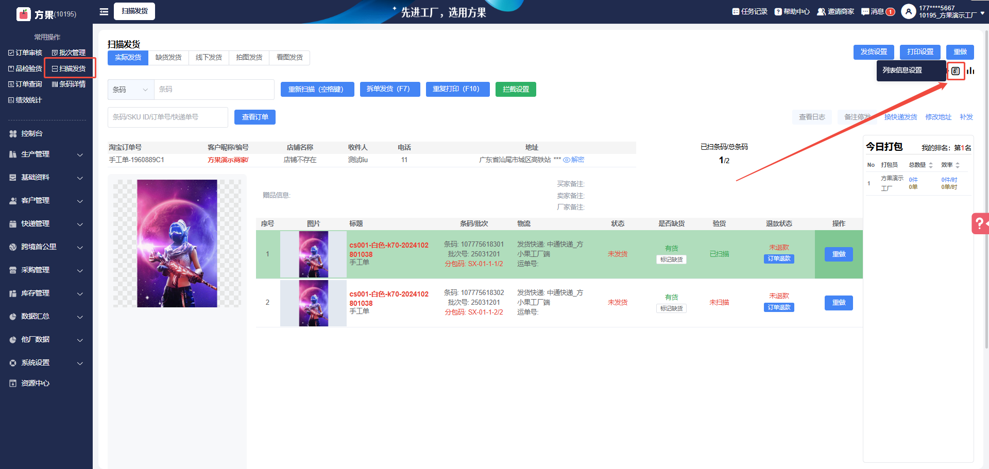
Task: Expand the 系统设置 menu
Action: pyautogui.click(x=46, y=362)
